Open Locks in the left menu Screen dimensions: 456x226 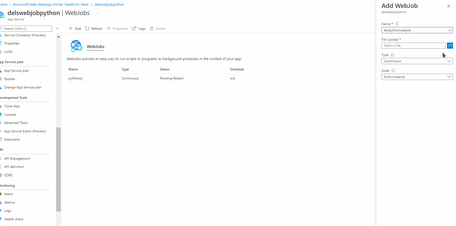8,52
